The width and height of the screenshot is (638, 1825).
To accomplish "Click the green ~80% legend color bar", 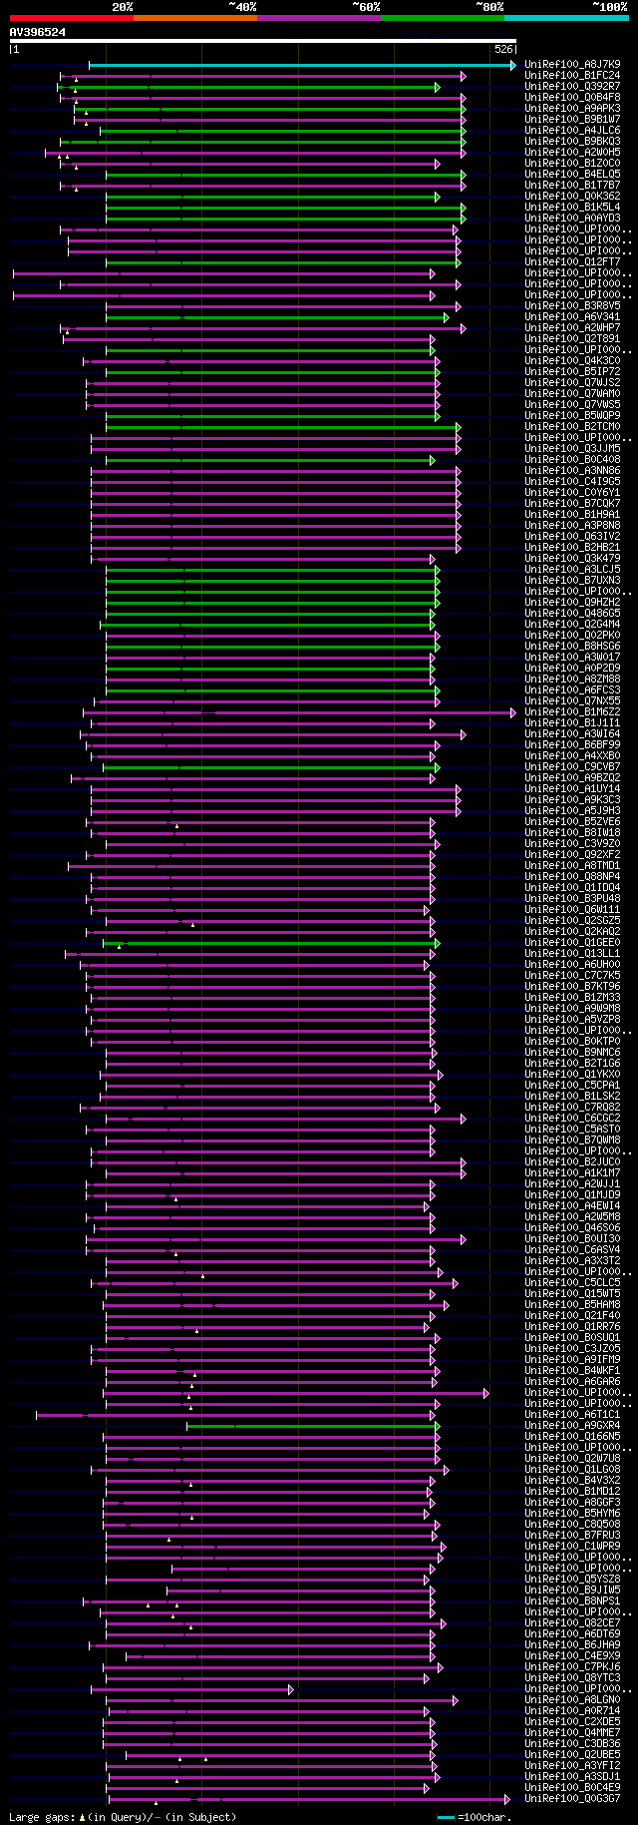I will [442, 18].
